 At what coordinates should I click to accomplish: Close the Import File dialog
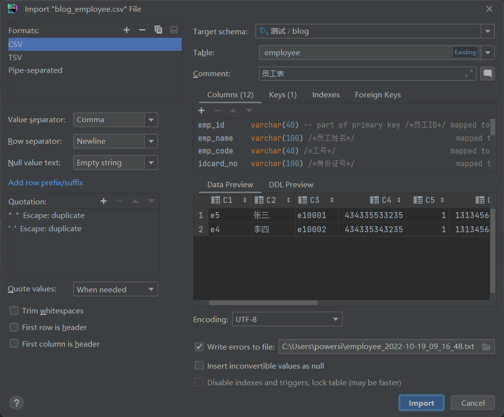[489, 9]
